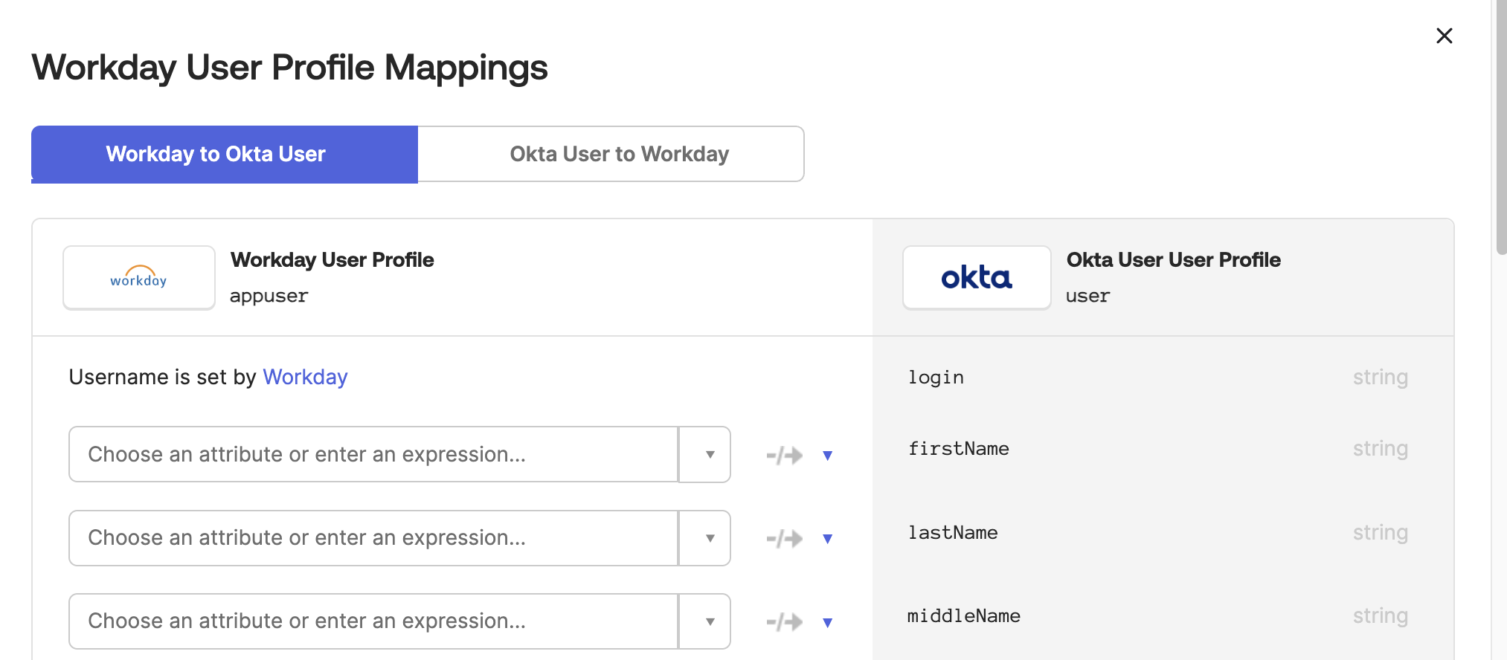The width and height of the screenshot is (1507, 660).
Task: Expand the firstName mapping options blue triangle
Action: 827,456
